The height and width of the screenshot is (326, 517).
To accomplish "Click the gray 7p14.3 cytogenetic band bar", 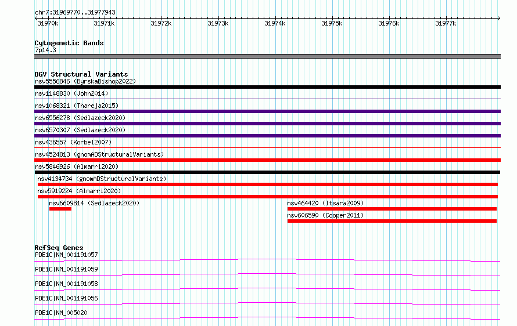I will click(267, 56).
